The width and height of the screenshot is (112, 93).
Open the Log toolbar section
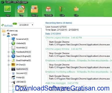click(21, 11)
